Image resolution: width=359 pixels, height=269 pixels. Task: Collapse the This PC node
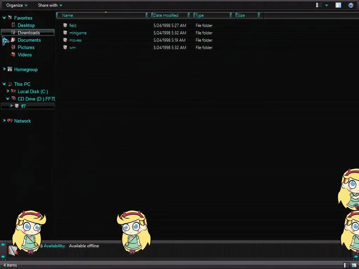[4, 84]
